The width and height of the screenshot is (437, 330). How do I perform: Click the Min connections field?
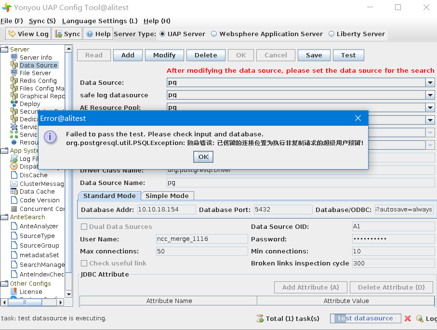pos(394,251)
